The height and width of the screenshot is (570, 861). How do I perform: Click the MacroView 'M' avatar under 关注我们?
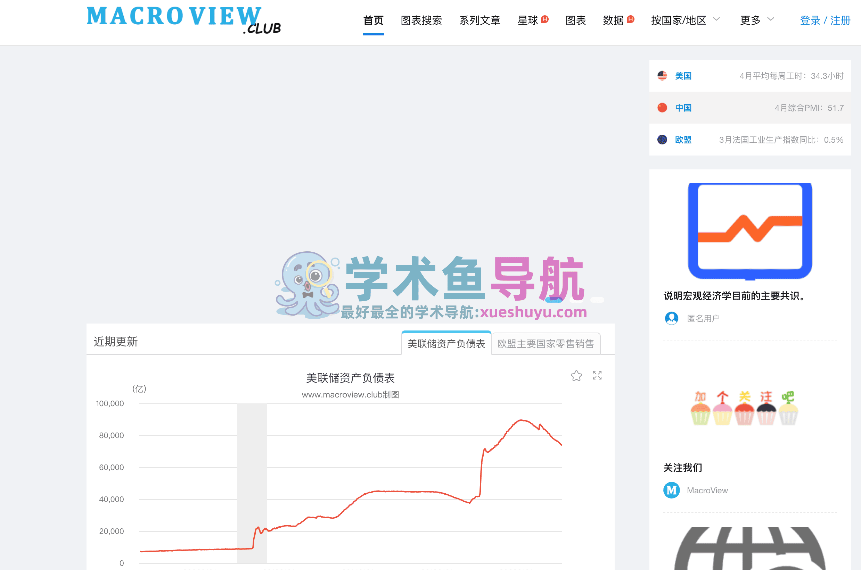tap(672, 490)
